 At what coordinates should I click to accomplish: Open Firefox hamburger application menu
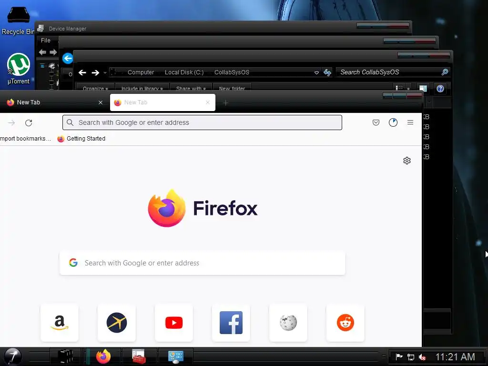point(410,122)
